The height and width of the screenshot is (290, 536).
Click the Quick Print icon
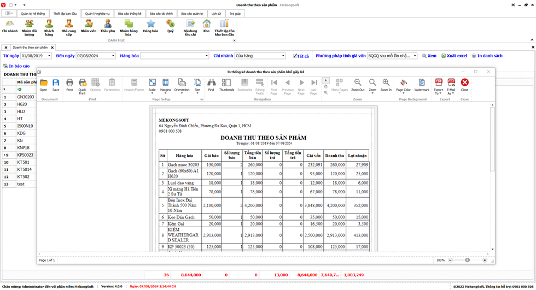click(x=82, y=84)
